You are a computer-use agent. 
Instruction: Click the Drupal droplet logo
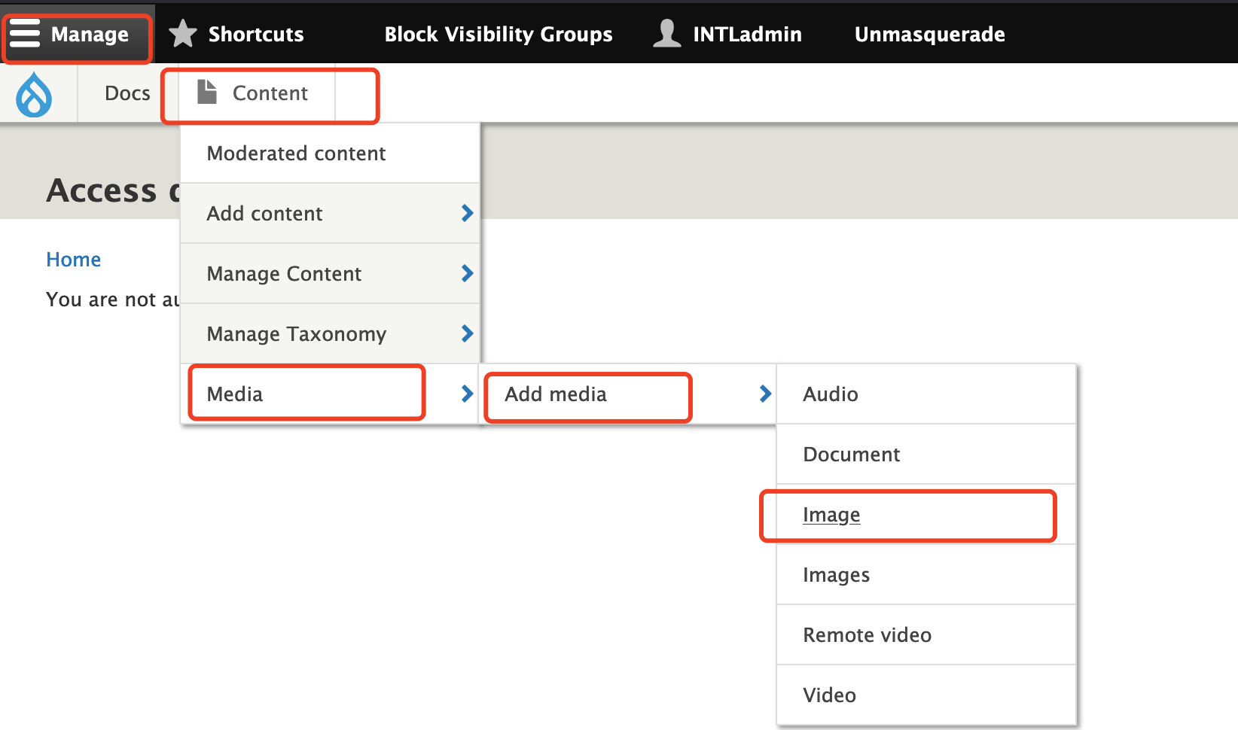(x=35, y=95)
